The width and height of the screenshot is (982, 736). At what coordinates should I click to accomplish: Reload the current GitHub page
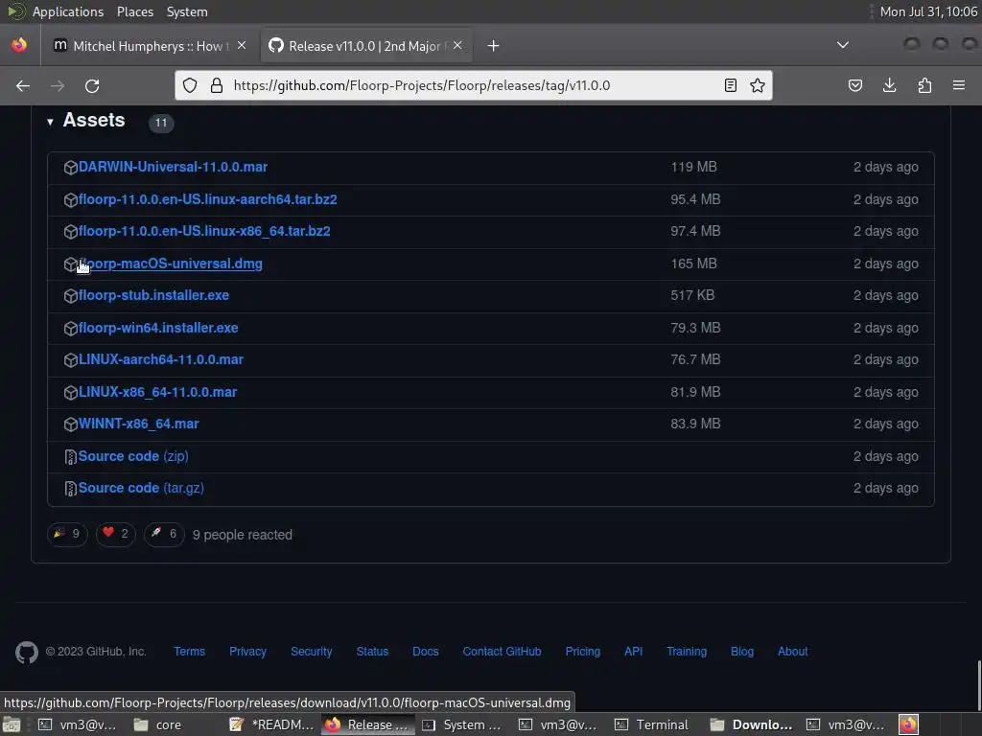click(x=92, y=85)
